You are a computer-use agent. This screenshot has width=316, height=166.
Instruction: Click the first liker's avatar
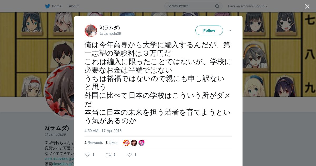126,143
